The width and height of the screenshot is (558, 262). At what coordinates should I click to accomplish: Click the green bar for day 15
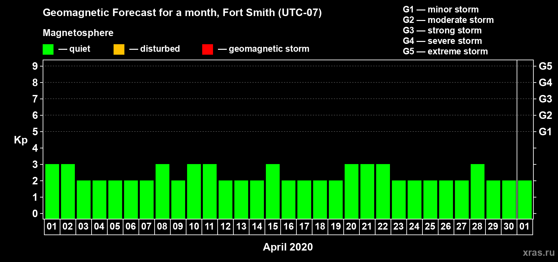[273, 192]
